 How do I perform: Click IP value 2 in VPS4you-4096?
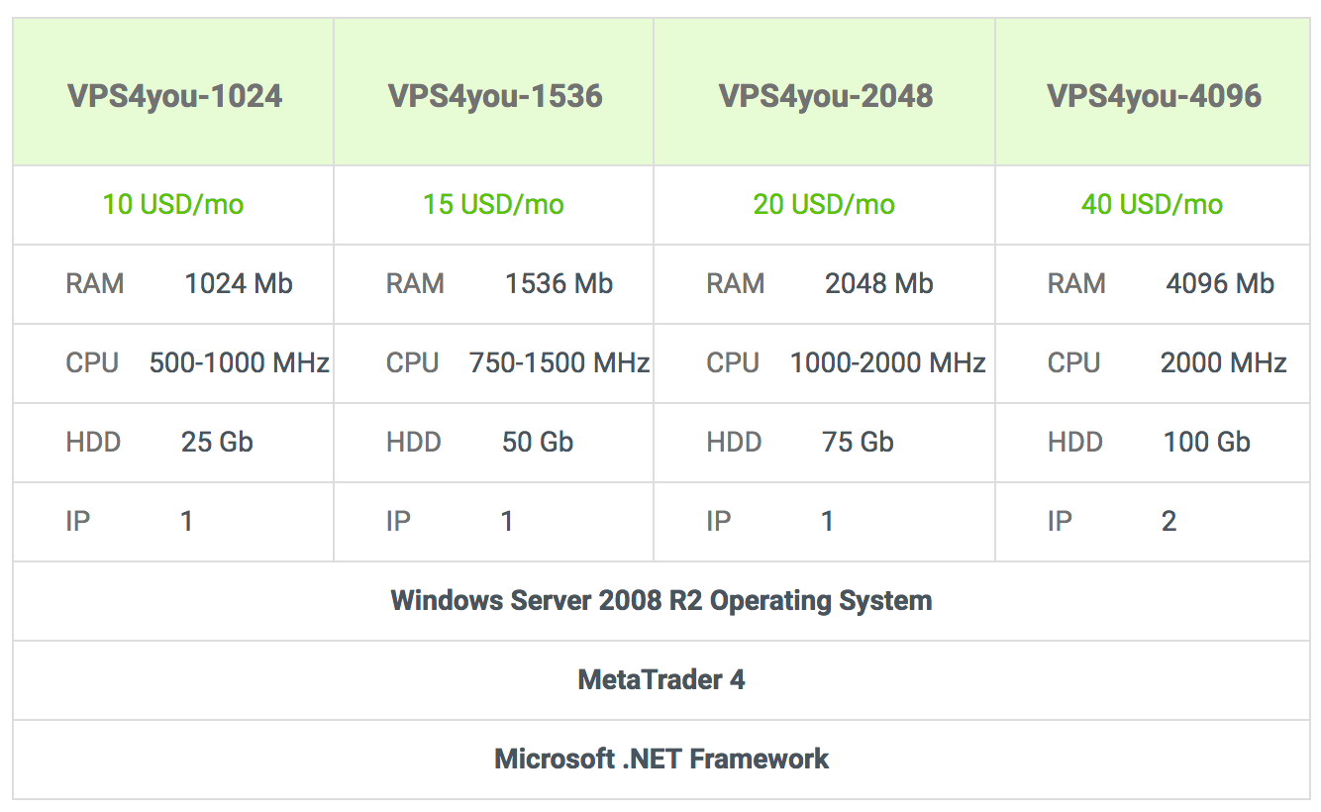1169,522
